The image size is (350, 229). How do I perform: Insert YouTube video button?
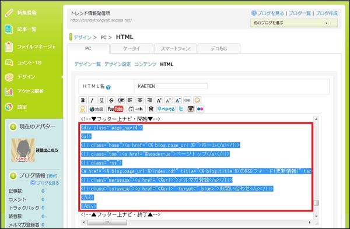tap(116, 109)
